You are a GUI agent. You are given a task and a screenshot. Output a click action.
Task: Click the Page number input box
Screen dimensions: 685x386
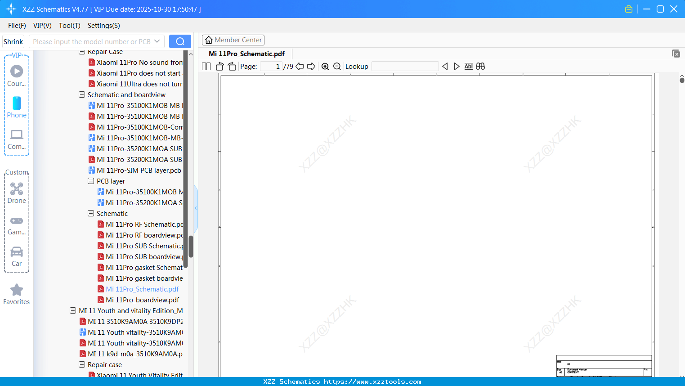271,67
